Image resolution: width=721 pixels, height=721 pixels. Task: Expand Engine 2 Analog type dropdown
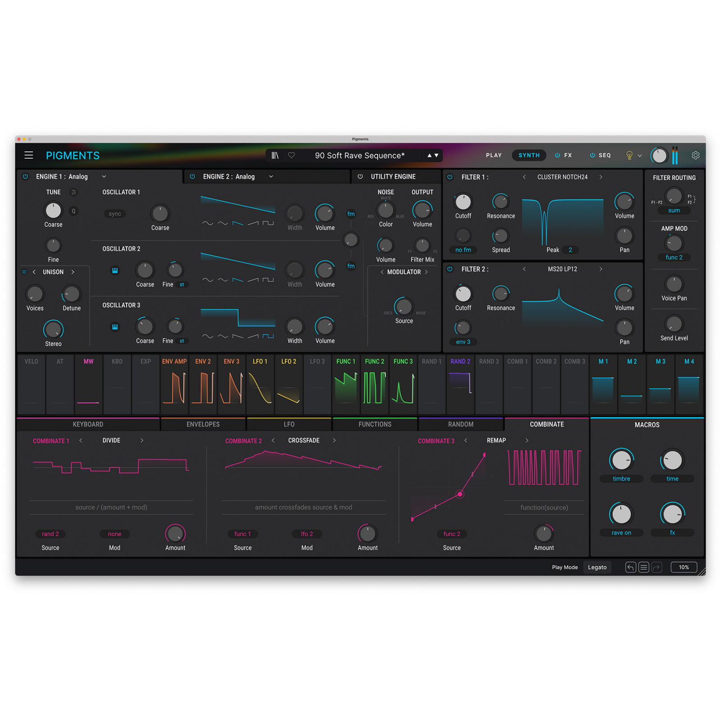pyautogui.click(x=271, y=177)
